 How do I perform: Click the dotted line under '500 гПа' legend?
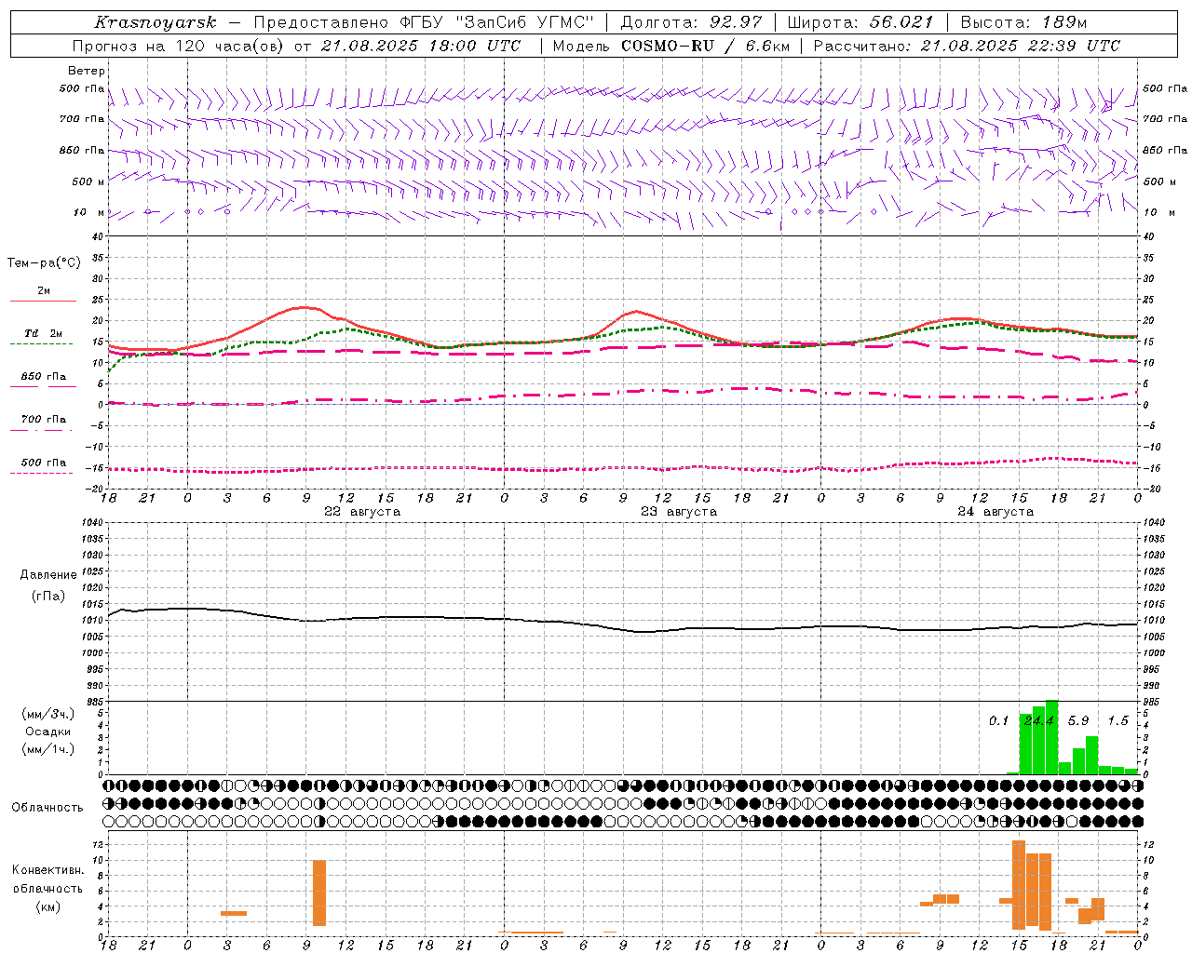(x=41, y=473)
